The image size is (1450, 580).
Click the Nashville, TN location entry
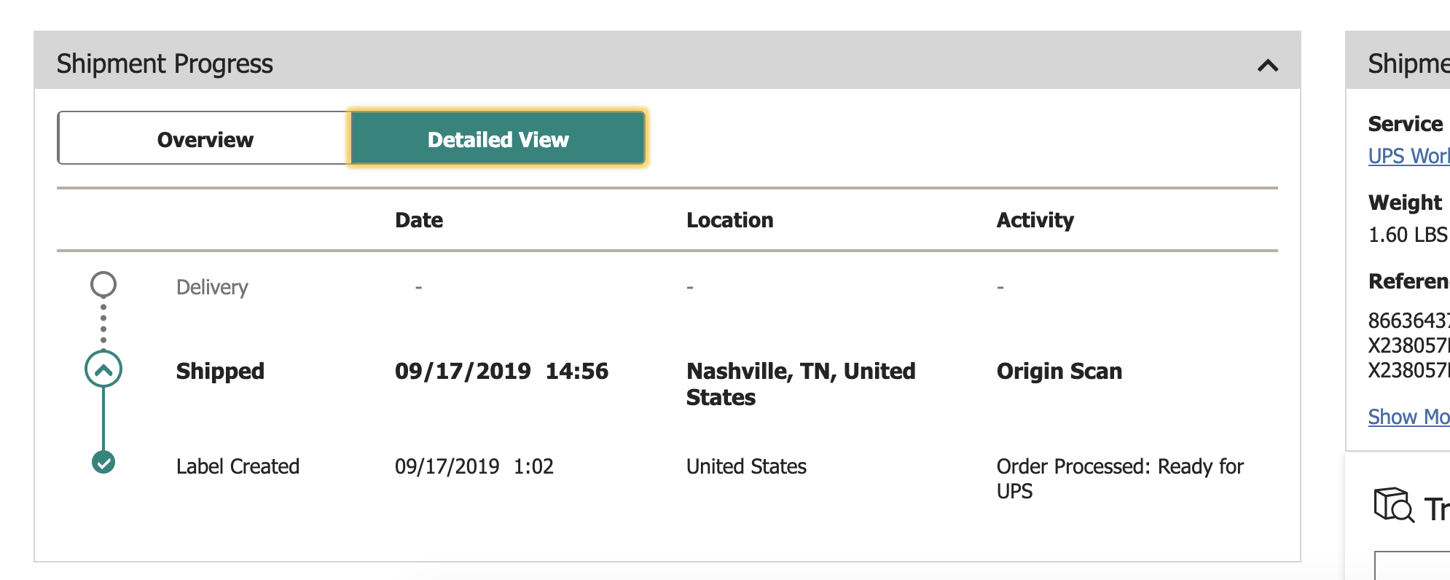point(801,384)
